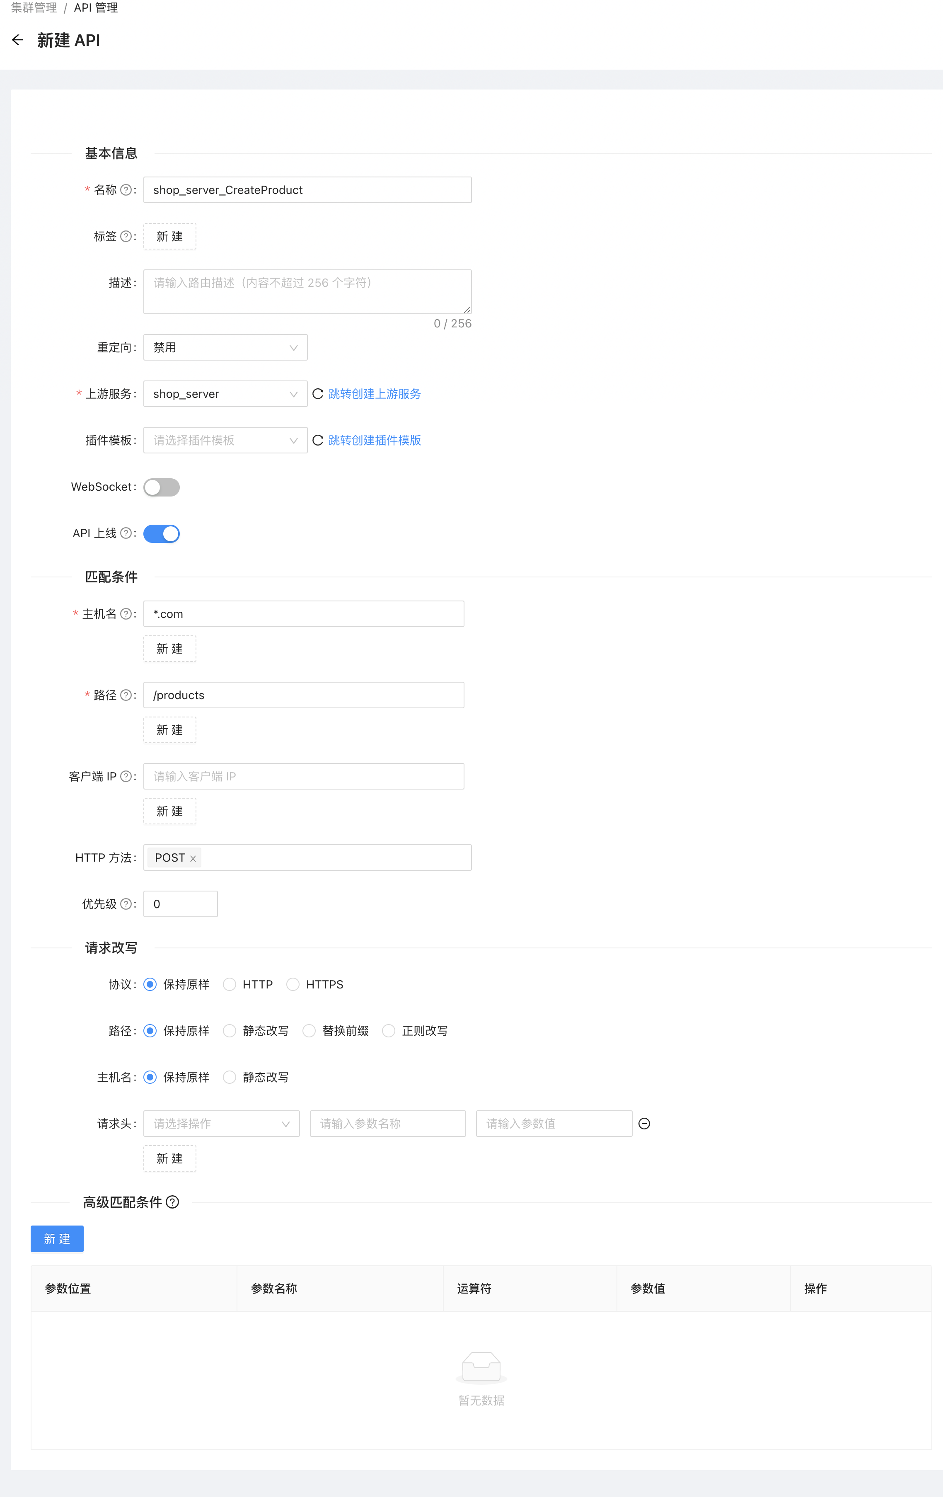Show help tooltip for 客户端 IP
943x1497 pixels.
(x=126, y=777)
